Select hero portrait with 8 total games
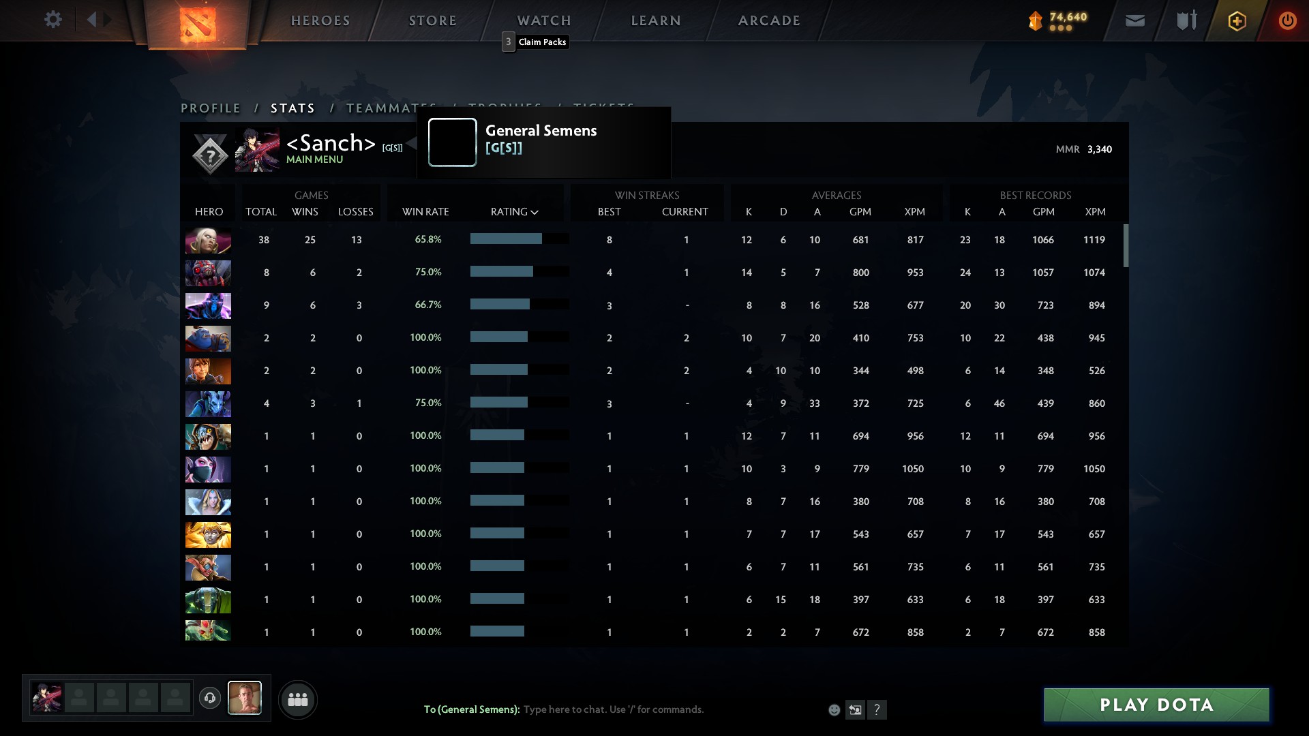 tap(208, 273)
